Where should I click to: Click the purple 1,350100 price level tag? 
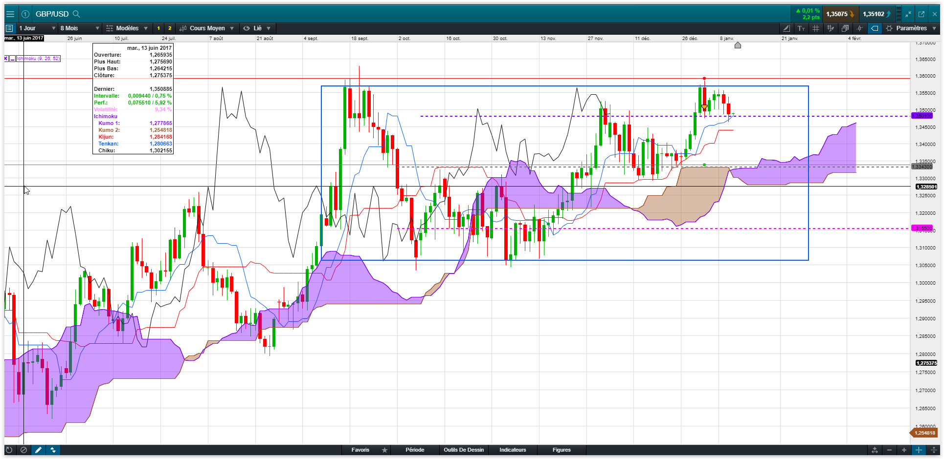point(922,116)
